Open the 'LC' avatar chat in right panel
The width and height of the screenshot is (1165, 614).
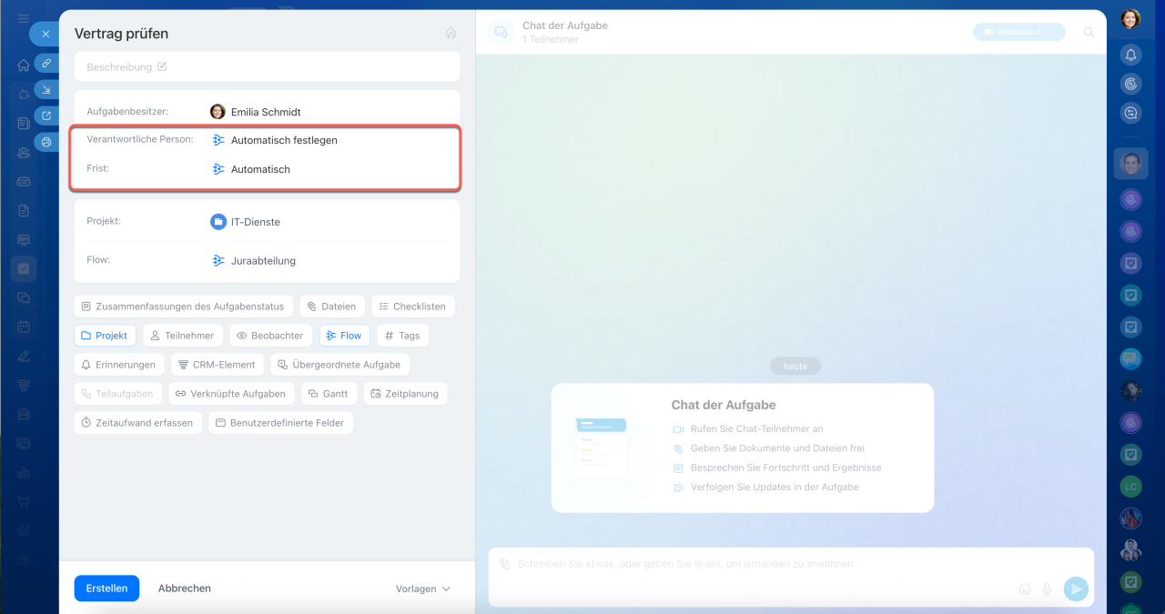click(x=1130, y=487)
